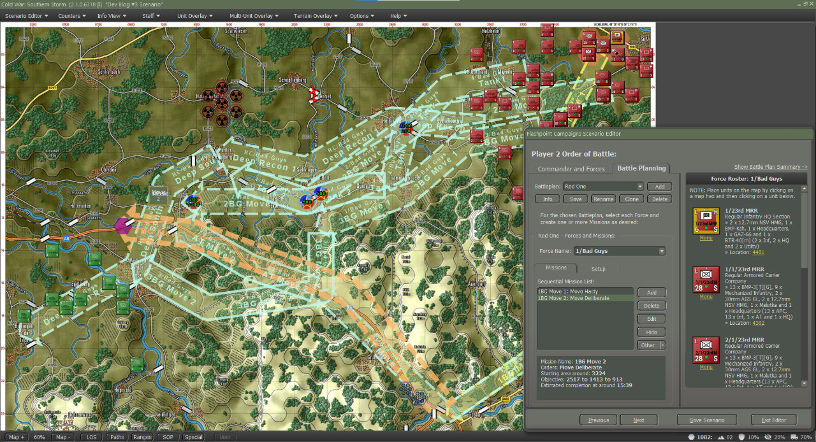Click the 1/23rd MRR HQ counter icon

pos(706,221)
